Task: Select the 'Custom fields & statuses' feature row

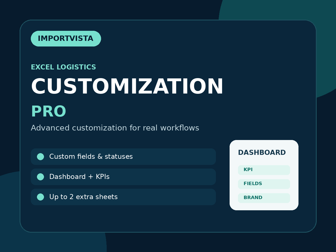Action: (123, 157)
